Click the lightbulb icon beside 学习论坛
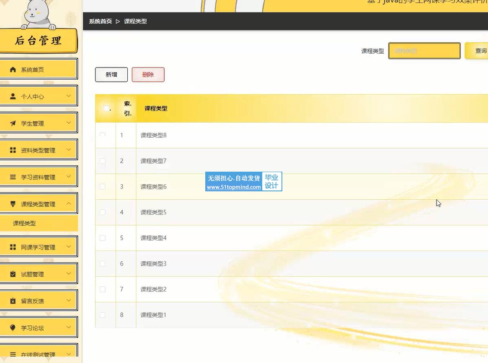 [x=13, y=327]
